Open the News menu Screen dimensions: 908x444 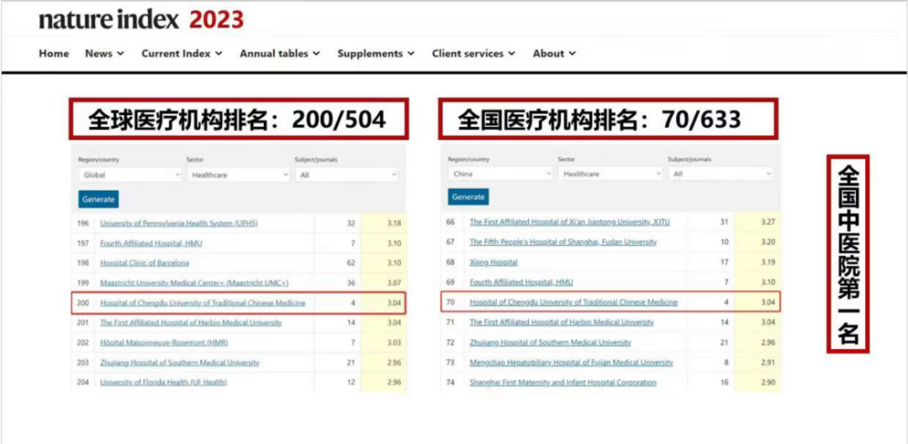tap(104, 53)
